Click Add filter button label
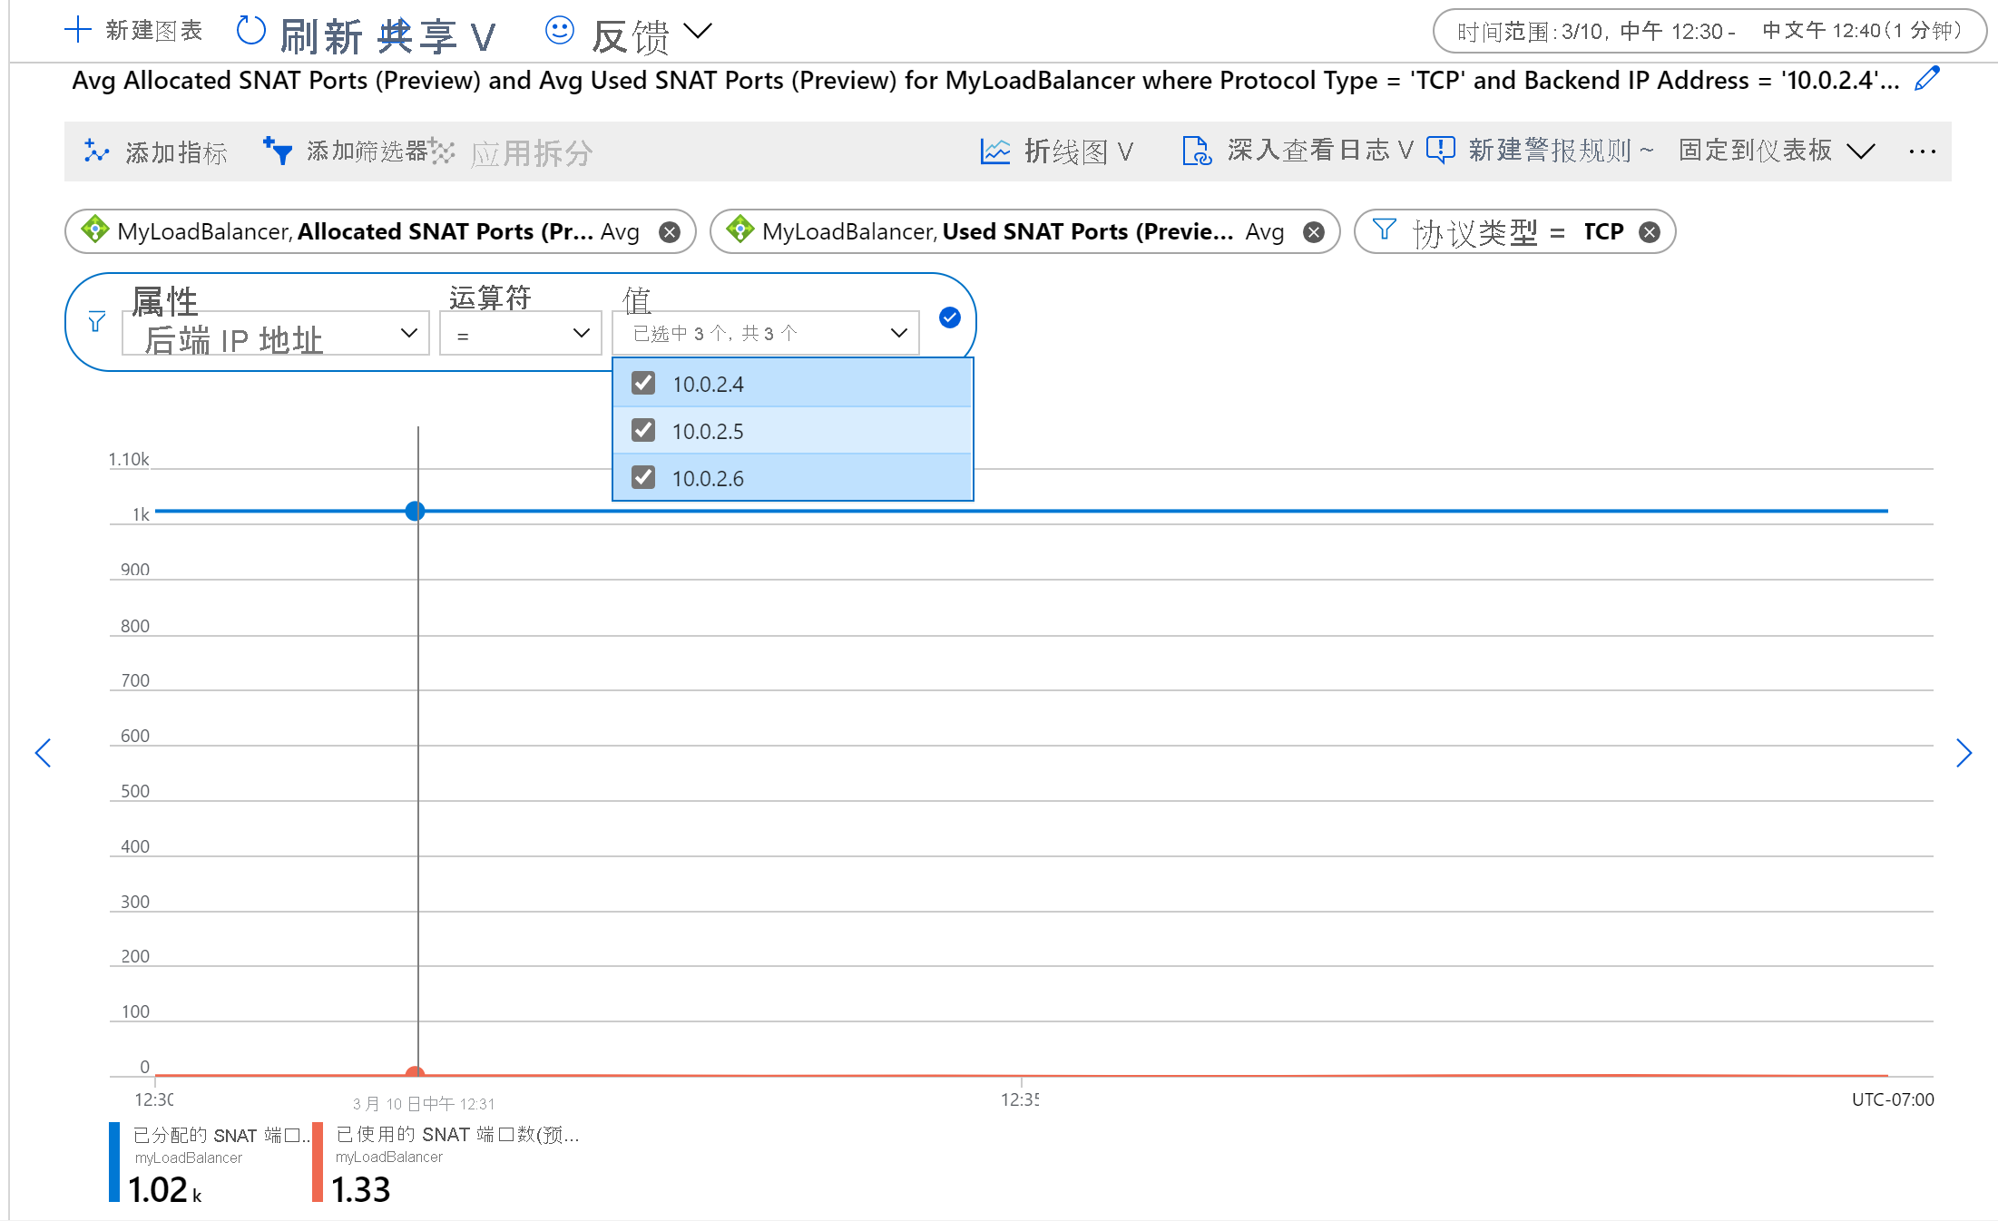The width and height of the screenshot is (1998, 1221). (x=367, y=151)
